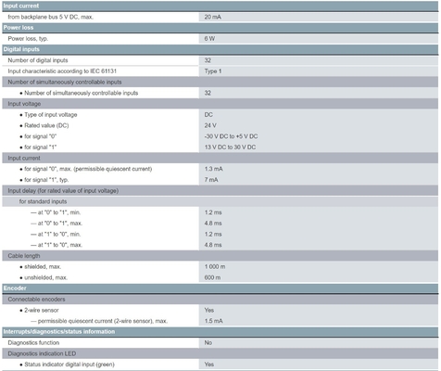Select 'Diagnostics function' label

[x=33, y=342]
